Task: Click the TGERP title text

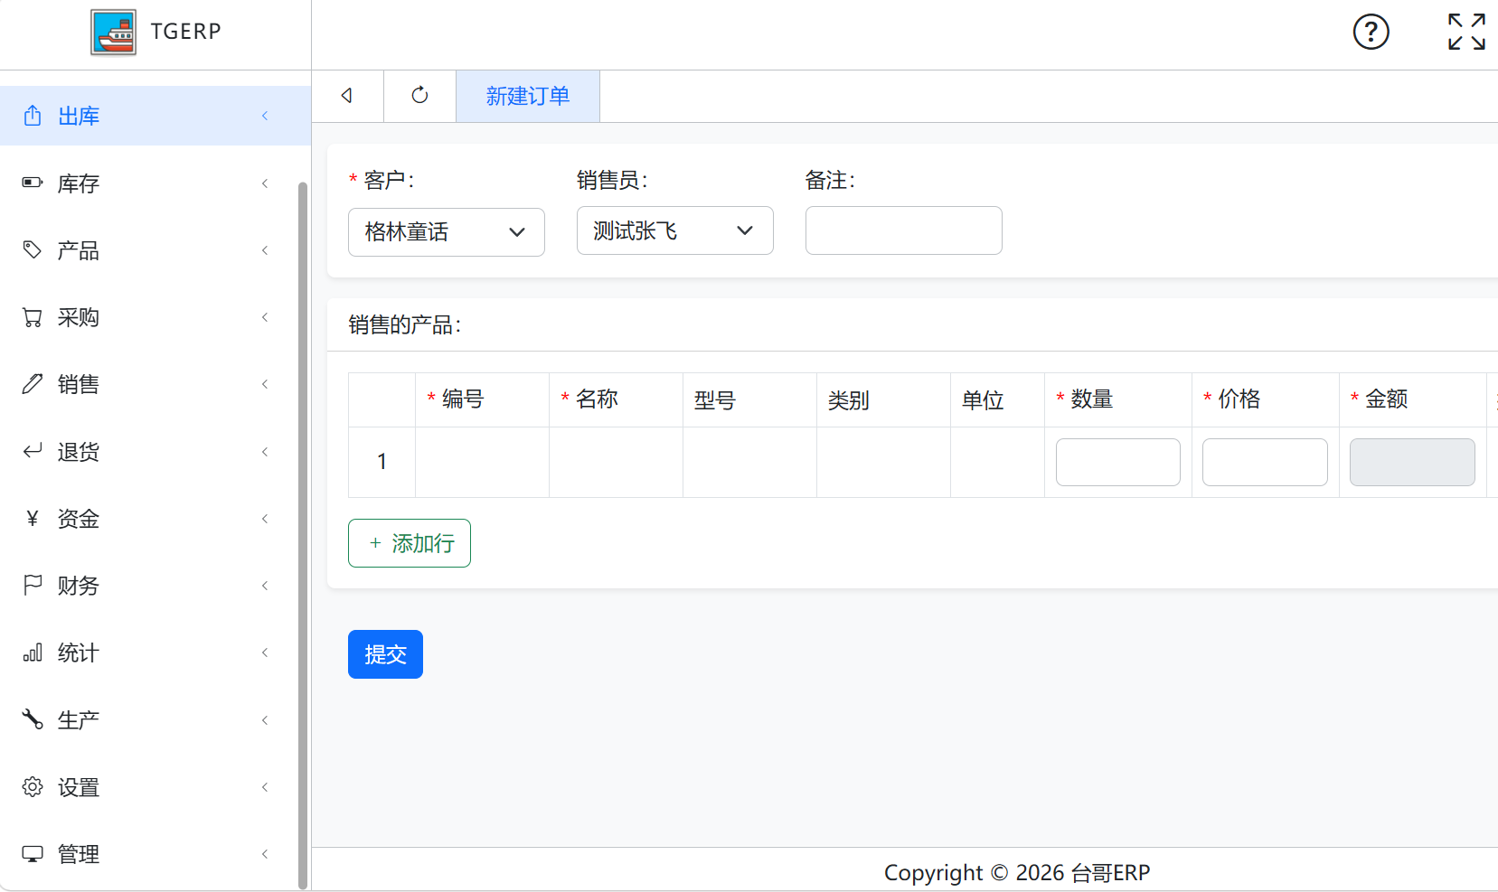Action: tap(186, 32)
